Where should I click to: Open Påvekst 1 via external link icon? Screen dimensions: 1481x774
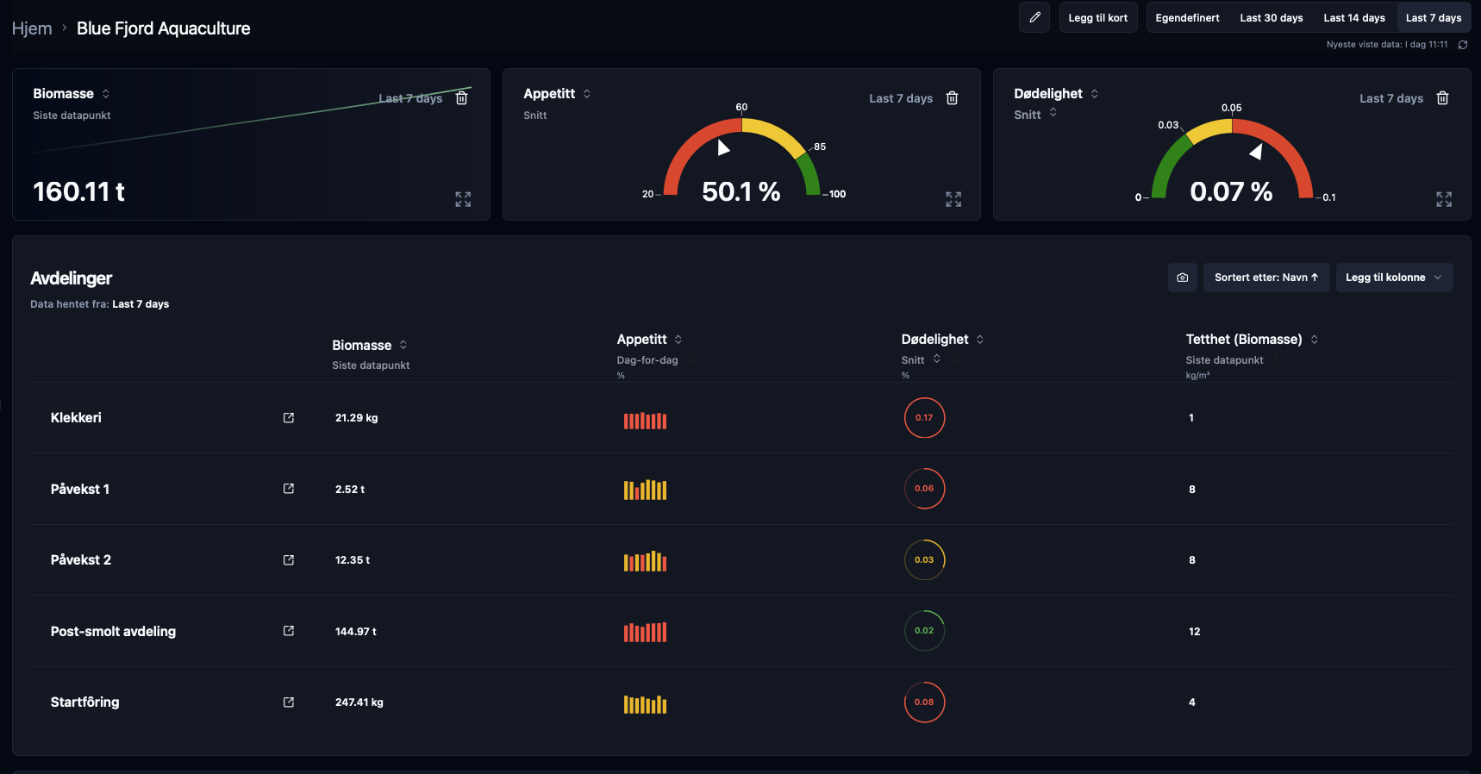[289, 489]
